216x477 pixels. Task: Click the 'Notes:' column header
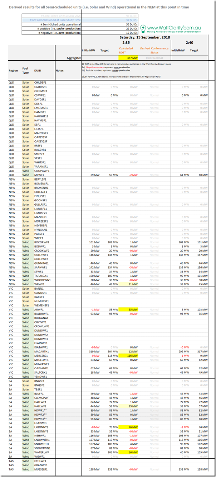coord(60,71)
